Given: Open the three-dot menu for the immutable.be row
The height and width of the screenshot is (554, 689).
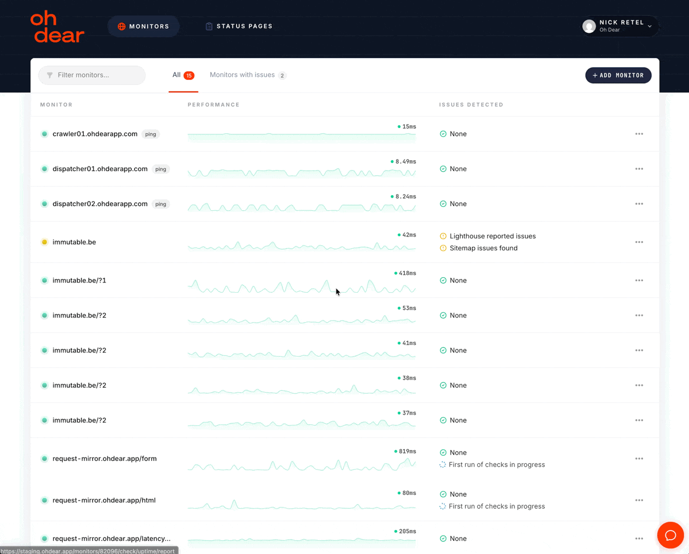Looking at the screenshot, I should point(639,242).
